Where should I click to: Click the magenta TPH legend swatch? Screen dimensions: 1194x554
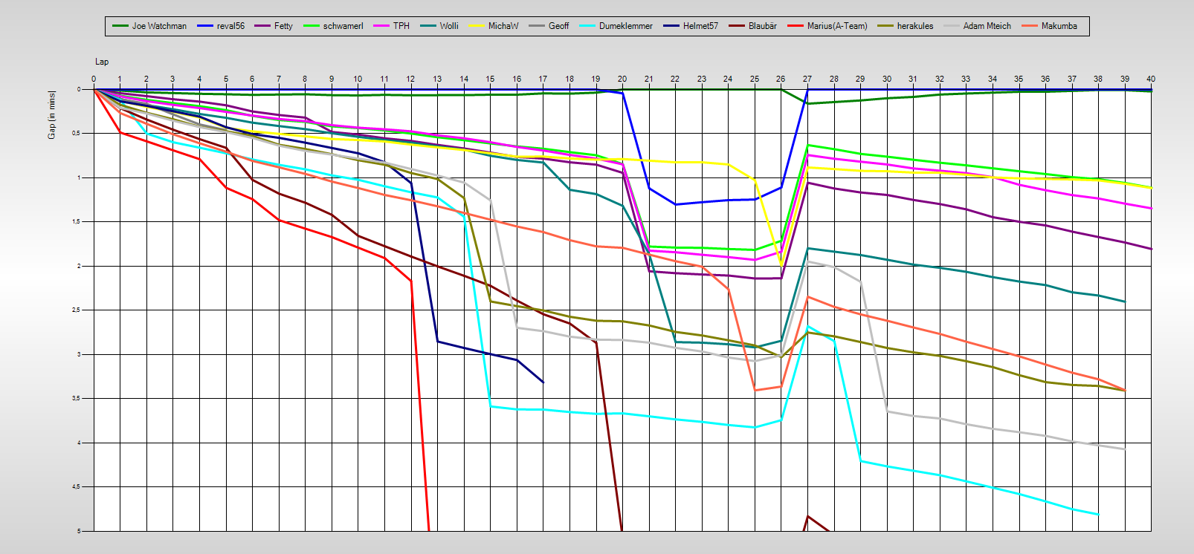(382, 26)
